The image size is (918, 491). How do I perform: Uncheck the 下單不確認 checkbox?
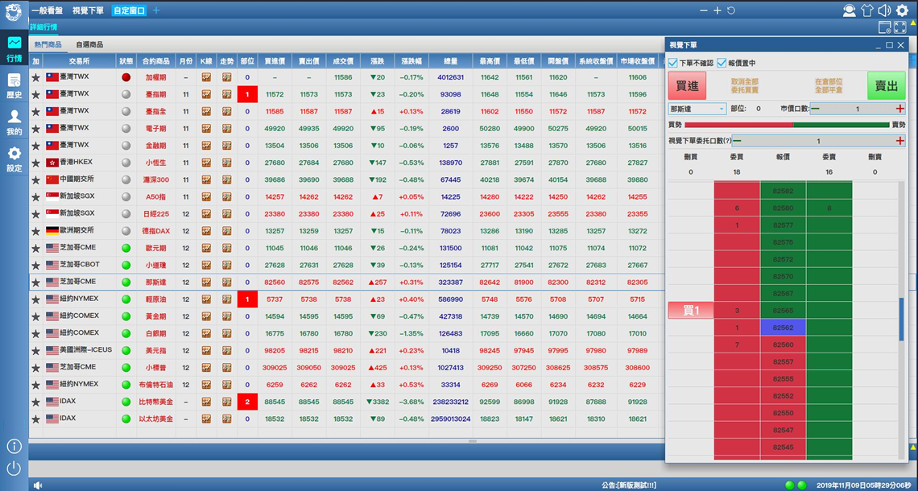673,63
